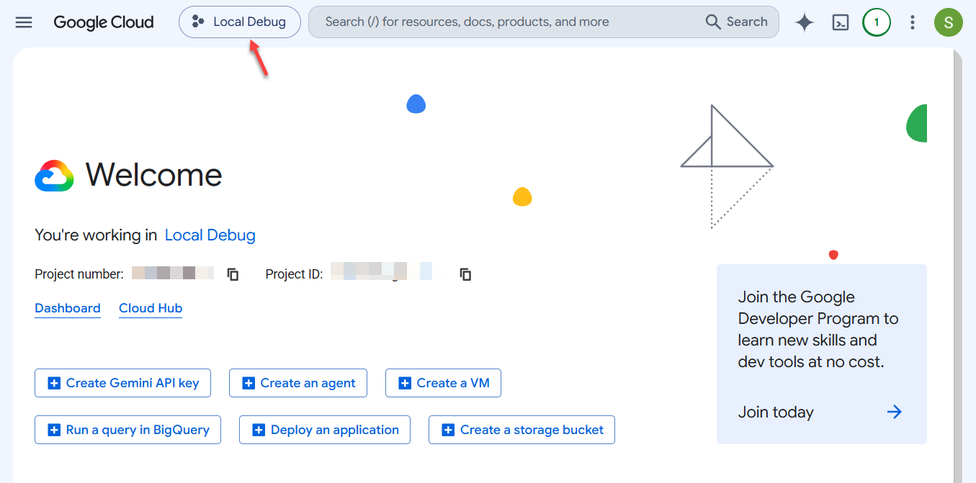The width and height of the screenshot is (976, 483).
Task: Click Create a storage bucket button
Action: pos(521,430)
